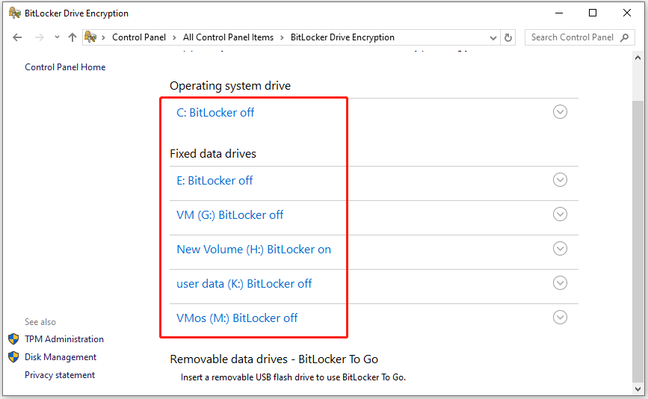Click the scrollbar down arrow
The width and height of the screenshot is (648, 399).
(638, 389)
